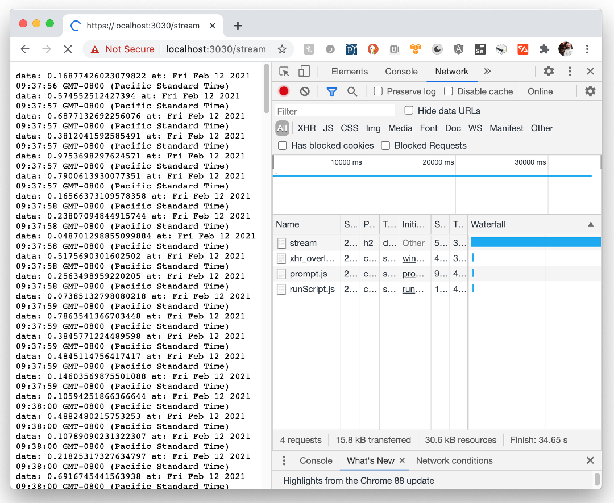Enable Preserve log checkbox

[378, 91]
